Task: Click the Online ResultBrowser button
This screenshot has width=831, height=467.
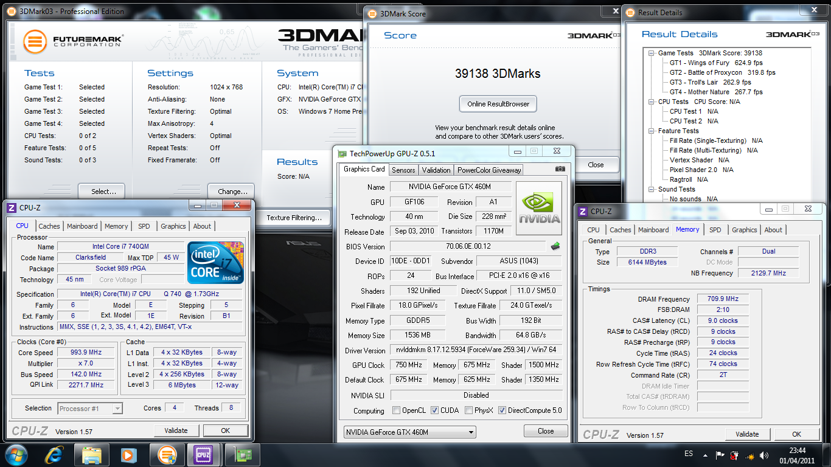Action: (x=498, y=104)
